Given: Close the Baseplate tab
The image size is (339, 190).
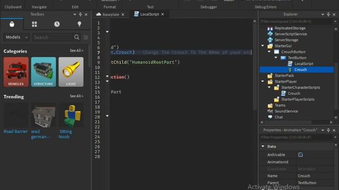Looking at the screenshot, I should (x=123, y=14).
